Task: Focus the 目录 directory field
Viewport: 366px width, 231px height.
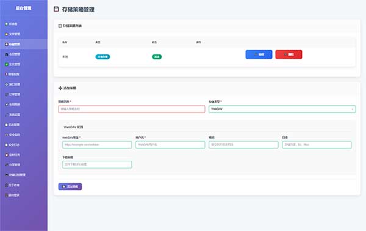Action: (317, 145)
